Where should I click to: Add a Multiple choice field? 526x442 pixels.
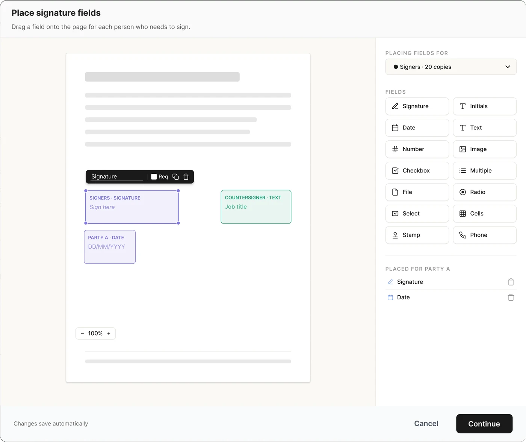[x=485, y=171]
